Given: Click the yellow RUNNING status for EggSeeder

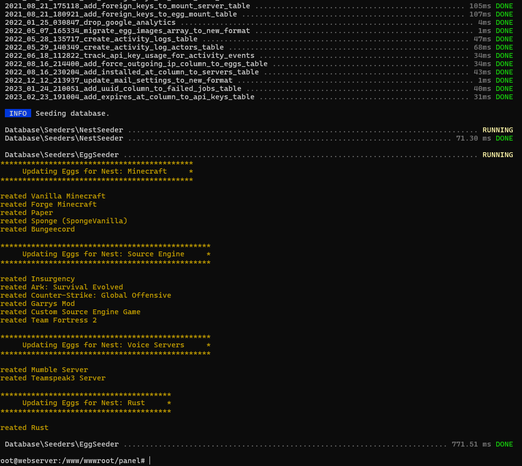Looking at the screenshot, I should (x=497, y=155).
